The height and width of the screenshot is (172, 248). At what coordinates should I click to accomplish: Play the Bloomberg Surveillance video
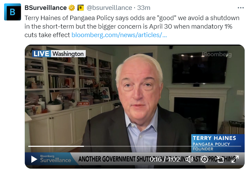coord(34,159)
